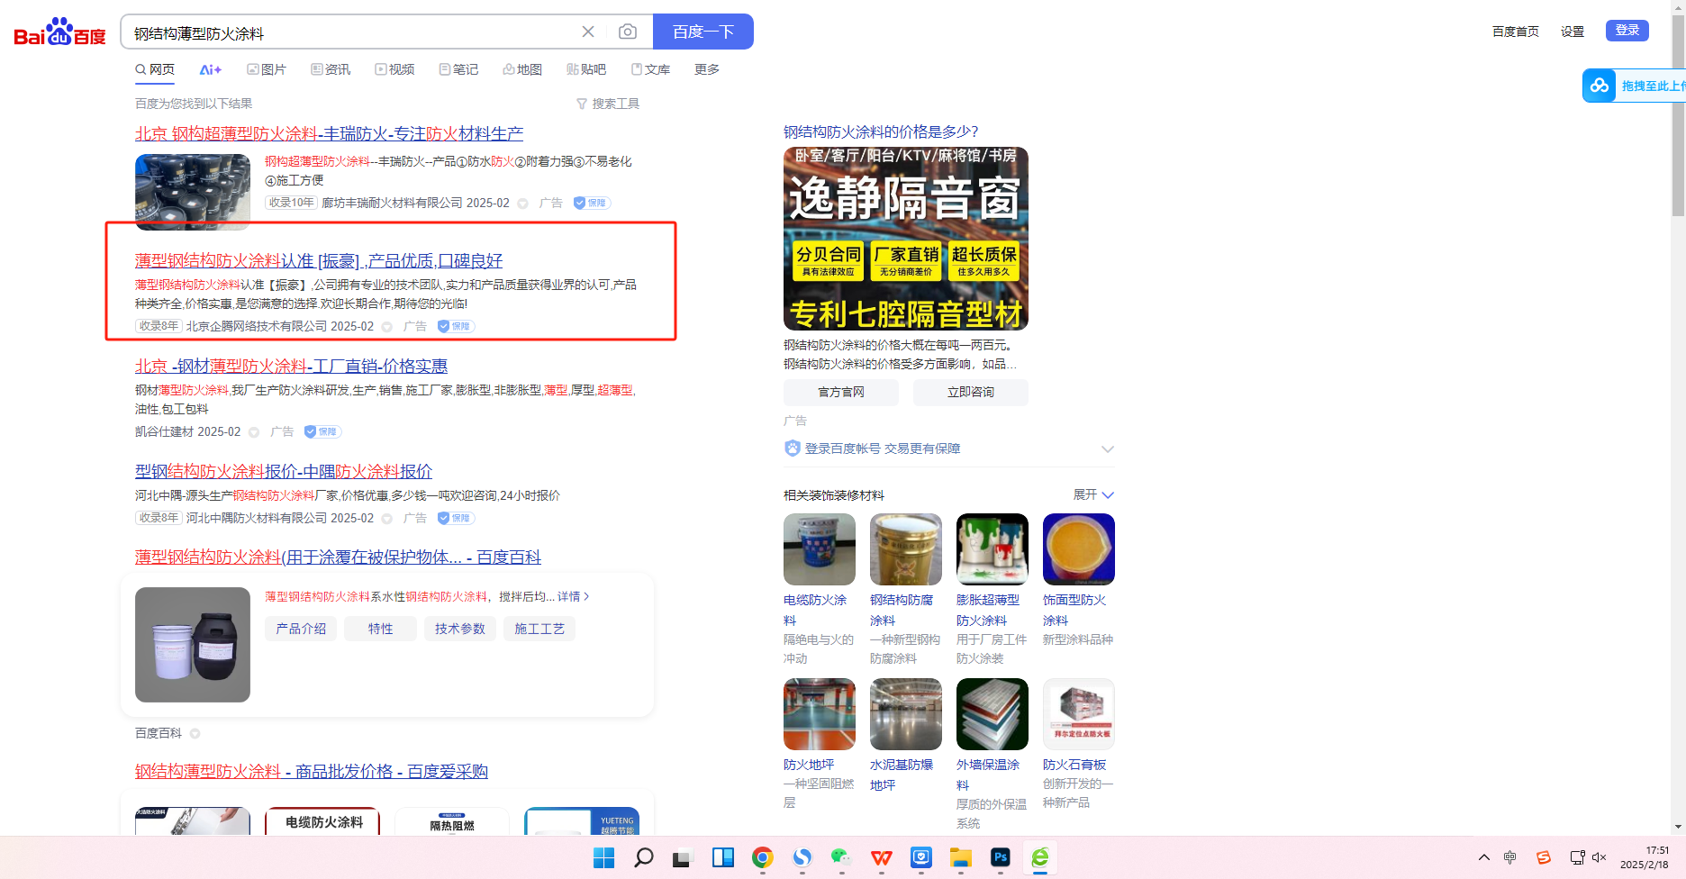Select the 饰面型防火涂料 thumbnail
Image resolution: width=1686 pixels, height=879 pixels.
1079,549
